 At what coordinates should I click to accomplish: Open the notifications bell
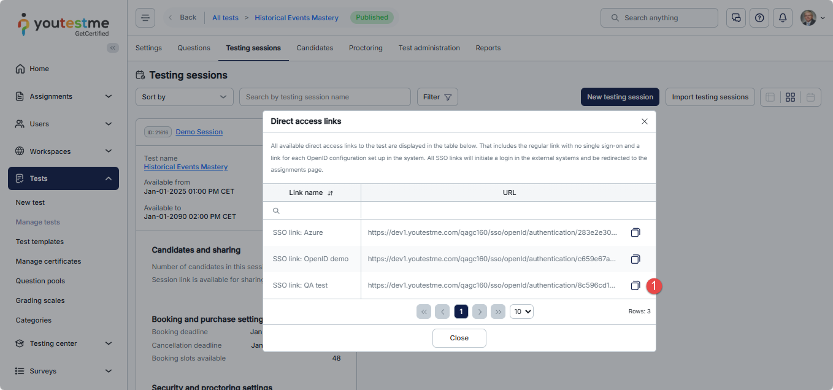click(782, 18)
